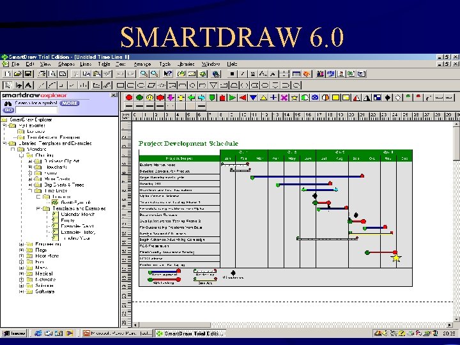Open the Edit menu
This screenshot has width=460, height=345.
click(x=30, y=64)
